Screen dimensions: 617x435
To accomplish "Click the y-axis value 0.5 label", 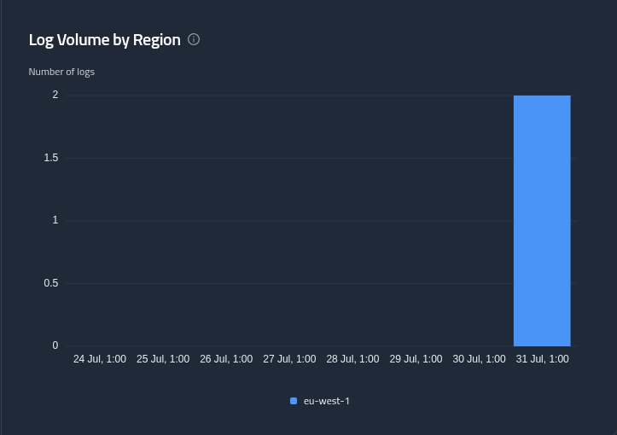I will [x=50, y=283].
